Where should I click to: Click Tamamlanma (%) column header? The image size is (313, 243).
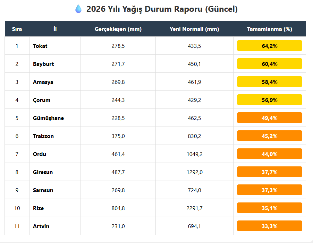(270, 29)
